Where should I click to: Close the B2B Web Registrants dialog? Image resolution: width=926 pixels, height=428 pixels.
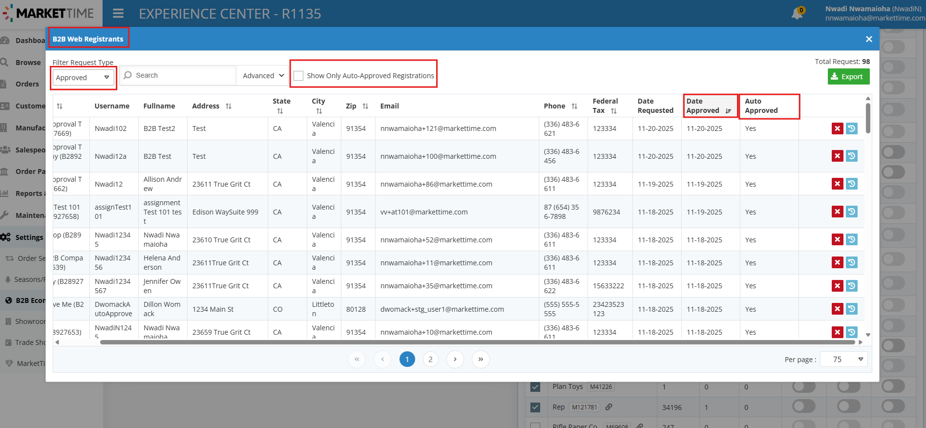coord(869,39)
